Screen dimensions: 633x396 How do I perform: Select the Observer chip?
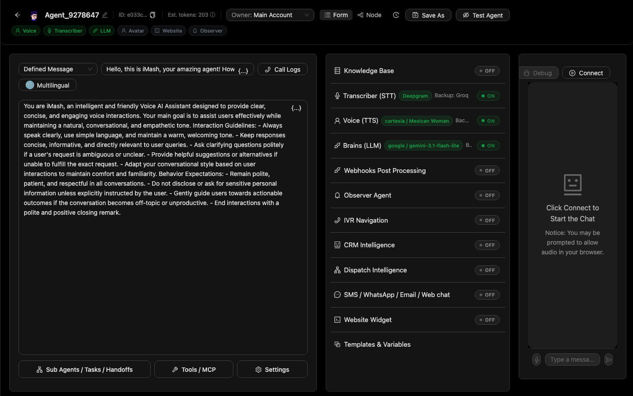point(207,31)
